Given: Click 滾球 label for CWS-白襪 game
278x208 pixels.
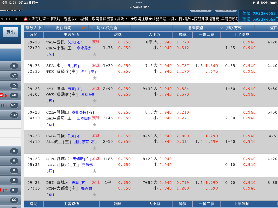Looking at the screenshot, I should point(96,136).
